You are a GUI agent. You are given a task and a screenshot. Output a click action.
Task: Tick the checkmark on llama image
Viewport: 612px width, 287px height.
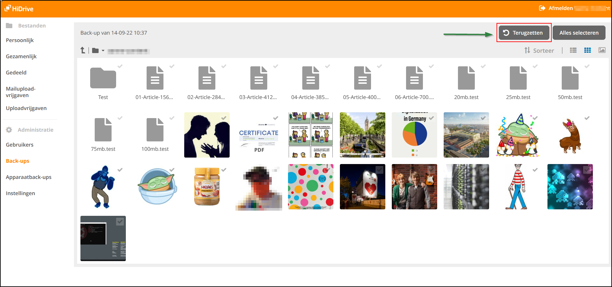click(587, 118)
